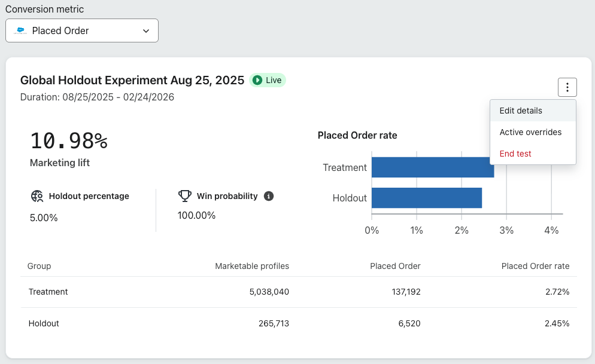Click the Treatment bar in the chart

432,167
